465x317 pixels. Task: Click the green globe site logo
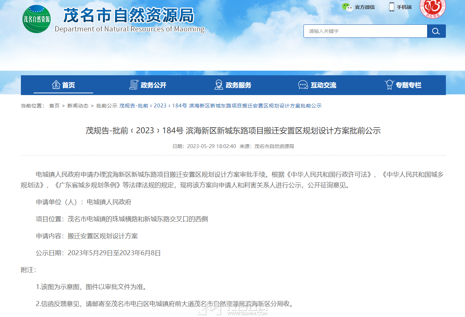36,19
